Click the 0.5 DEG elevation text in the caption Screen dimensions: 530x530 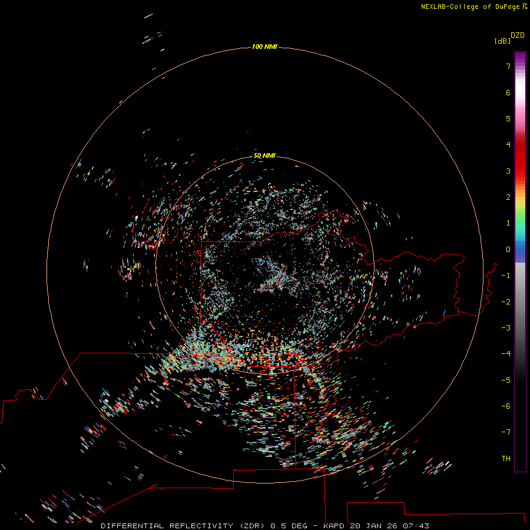289,526
